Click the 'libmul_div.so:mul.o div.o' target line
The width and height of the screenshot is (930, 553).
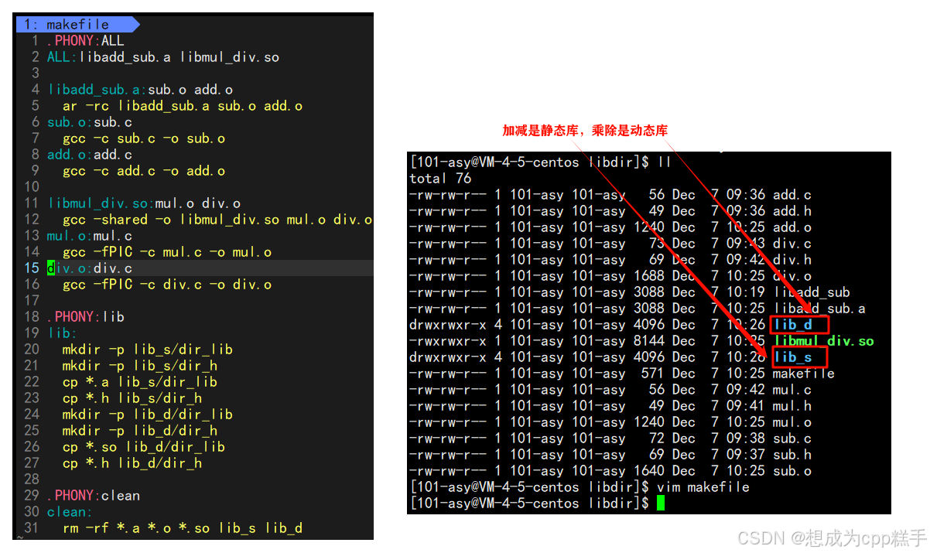pyautogui.click(x=144, y=203)
